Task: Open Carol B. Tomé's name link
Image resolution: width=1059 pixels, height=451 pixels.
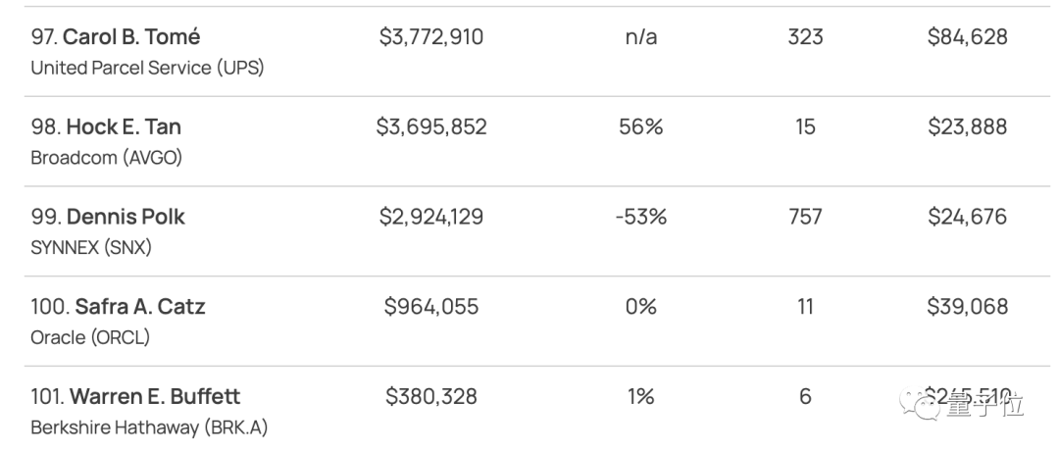Action: pyautogui.click(x=131, y=37)
